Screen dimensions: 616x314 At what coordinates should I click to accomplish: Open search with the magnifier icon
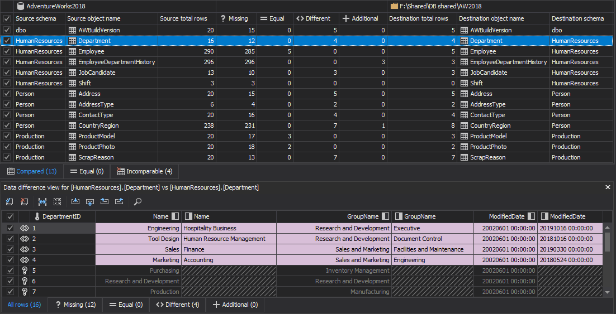[138, 201]
